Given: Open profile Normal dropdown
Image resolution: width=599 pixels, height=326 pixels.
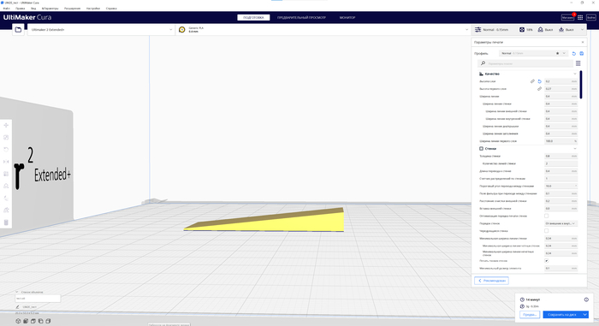Looking at the screenshot, I should (533, 54).
